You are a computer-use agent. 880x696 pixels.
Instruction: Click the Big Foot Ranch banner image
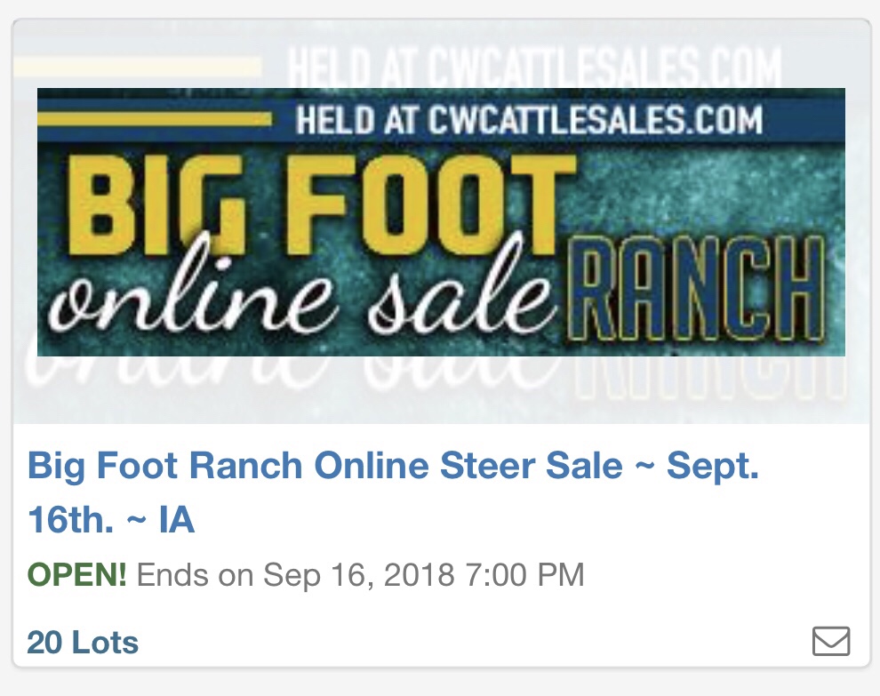(x=441, y=221)
